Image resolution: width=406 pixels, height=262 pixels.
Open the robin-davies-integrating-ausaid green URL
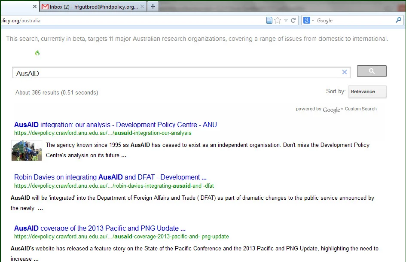coord(114,186)
